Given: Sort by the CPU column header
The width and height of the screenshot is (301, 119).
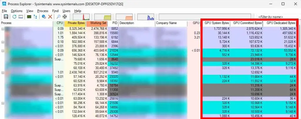Looking at the screenshot, I should pyautogui.click(x=59, y=23).
